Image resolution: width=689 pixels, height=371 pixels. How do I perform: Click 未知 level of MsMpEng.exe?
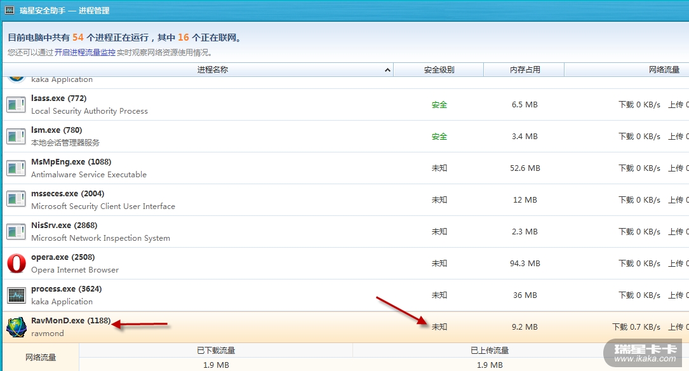tap(439, 168)
